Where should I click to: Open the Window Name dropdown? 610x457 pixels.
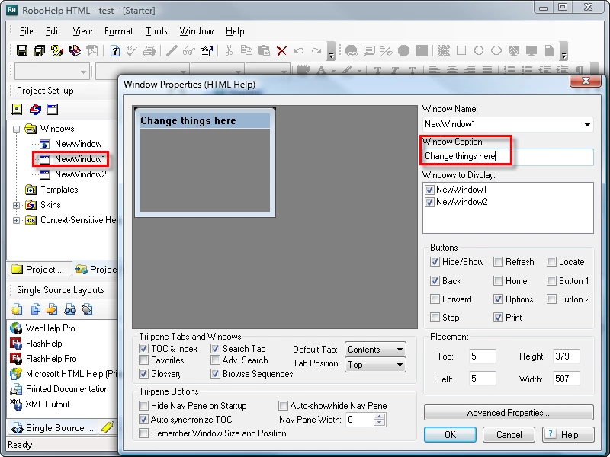[x=587, y=124]
